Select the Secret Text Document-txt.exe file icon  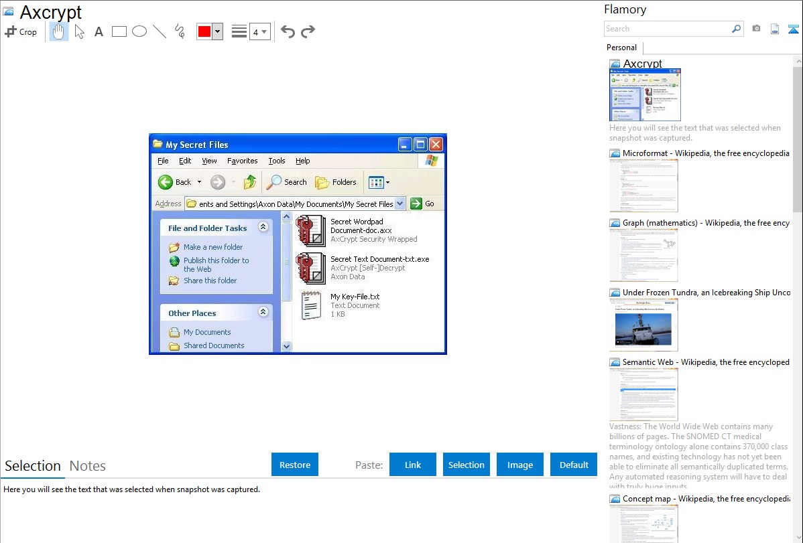pos(310,268)
